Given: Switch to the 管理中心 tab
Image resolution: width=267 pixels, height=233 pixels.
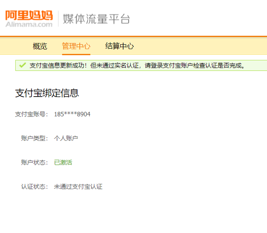Looking at the screenshot, I should tap(76, 46).
